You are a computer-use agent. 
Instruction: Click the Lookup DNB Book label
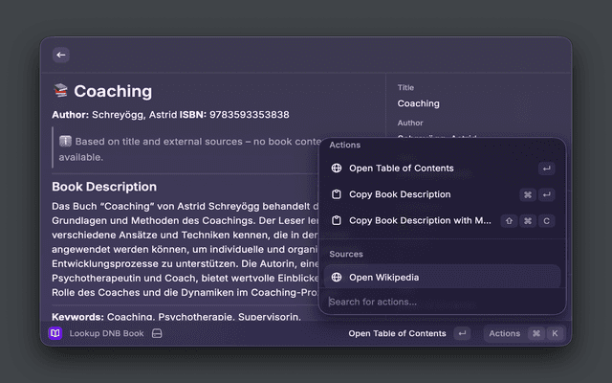click(x=106, y=333)
